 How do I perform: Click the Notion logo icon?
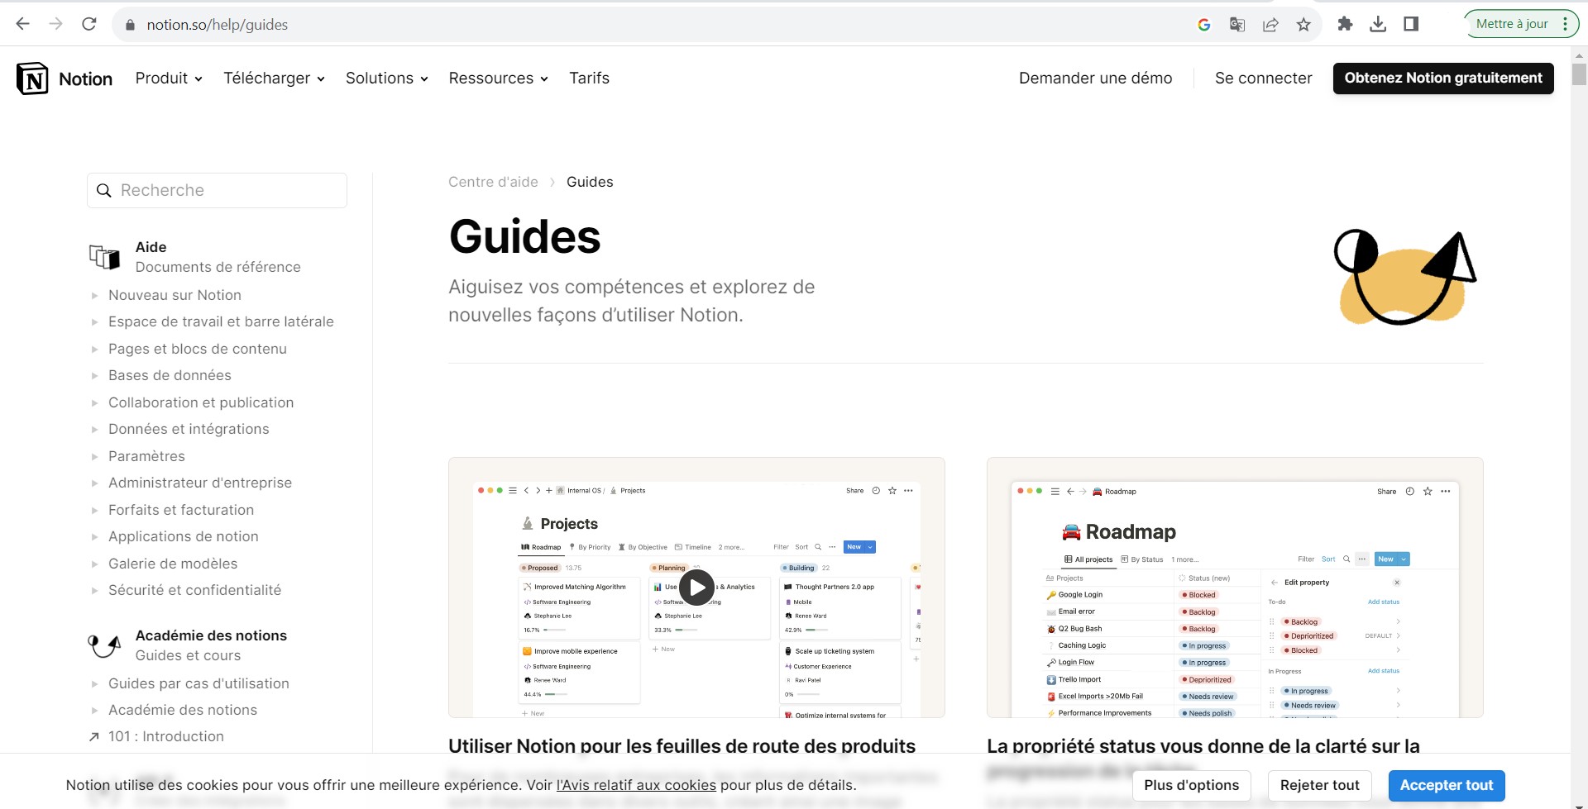[33, 79]
